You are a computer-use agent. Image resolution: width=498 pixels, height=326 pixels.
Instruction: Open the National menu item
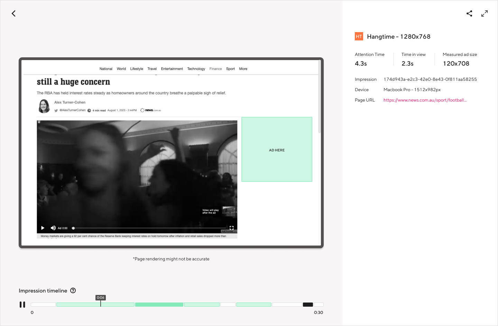(106, 69)
